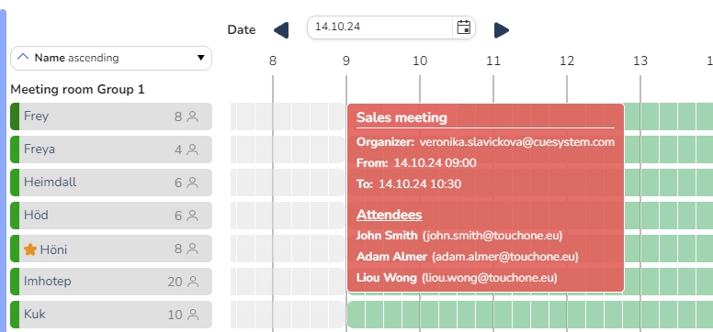Image resolution: width=713 pixels, height=332 pixels.
Task: Open the Sales meeting reservation title
Action: pos(402,117)
